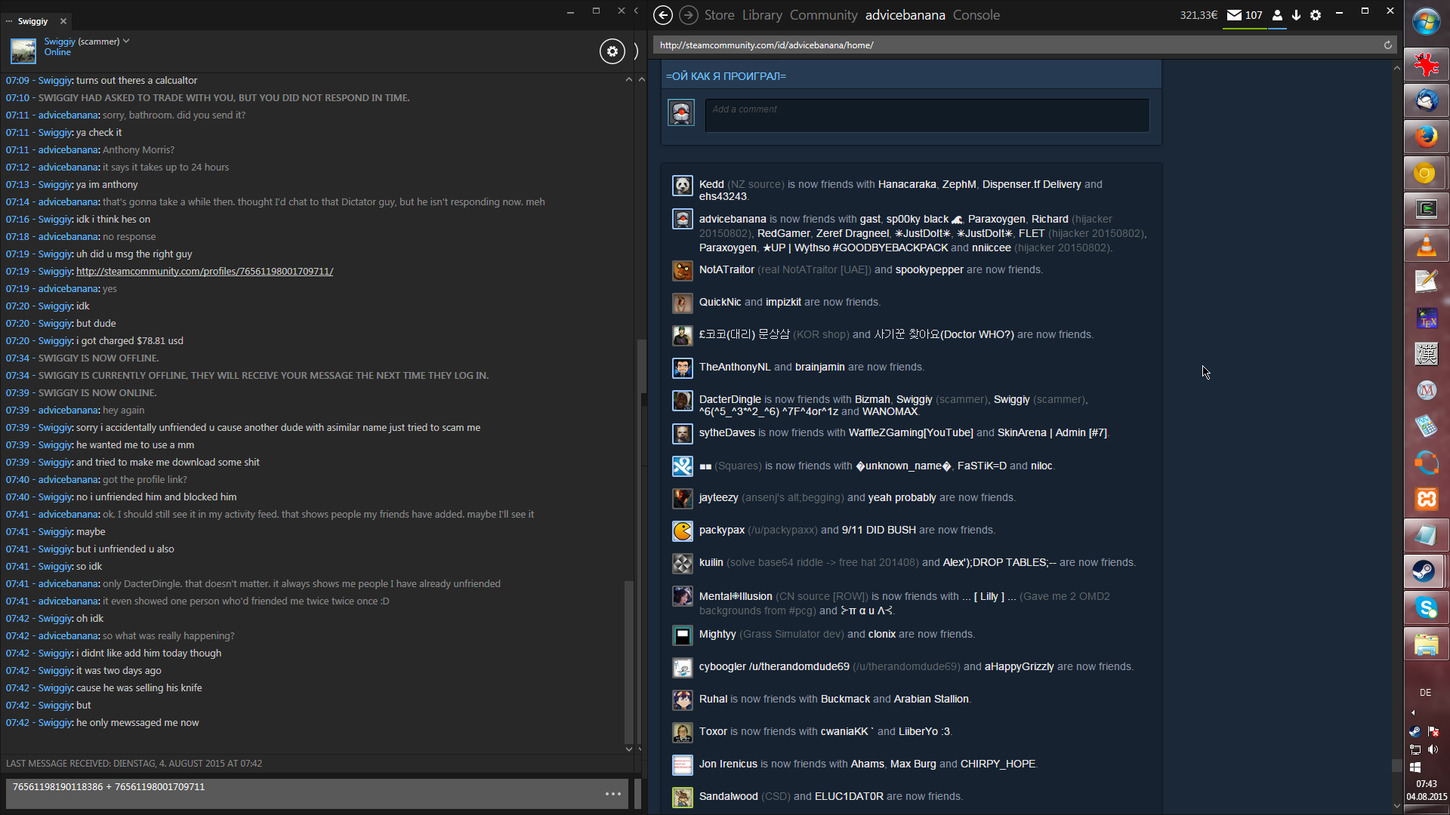Click the Steam forward navigation arrow
1450x815 pixels.
[x=688, y=15]
